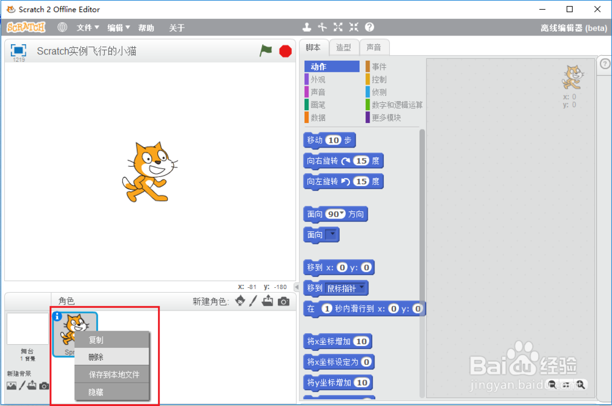Select the 画笔 block category
612x406 pixels.
(332, 105)
